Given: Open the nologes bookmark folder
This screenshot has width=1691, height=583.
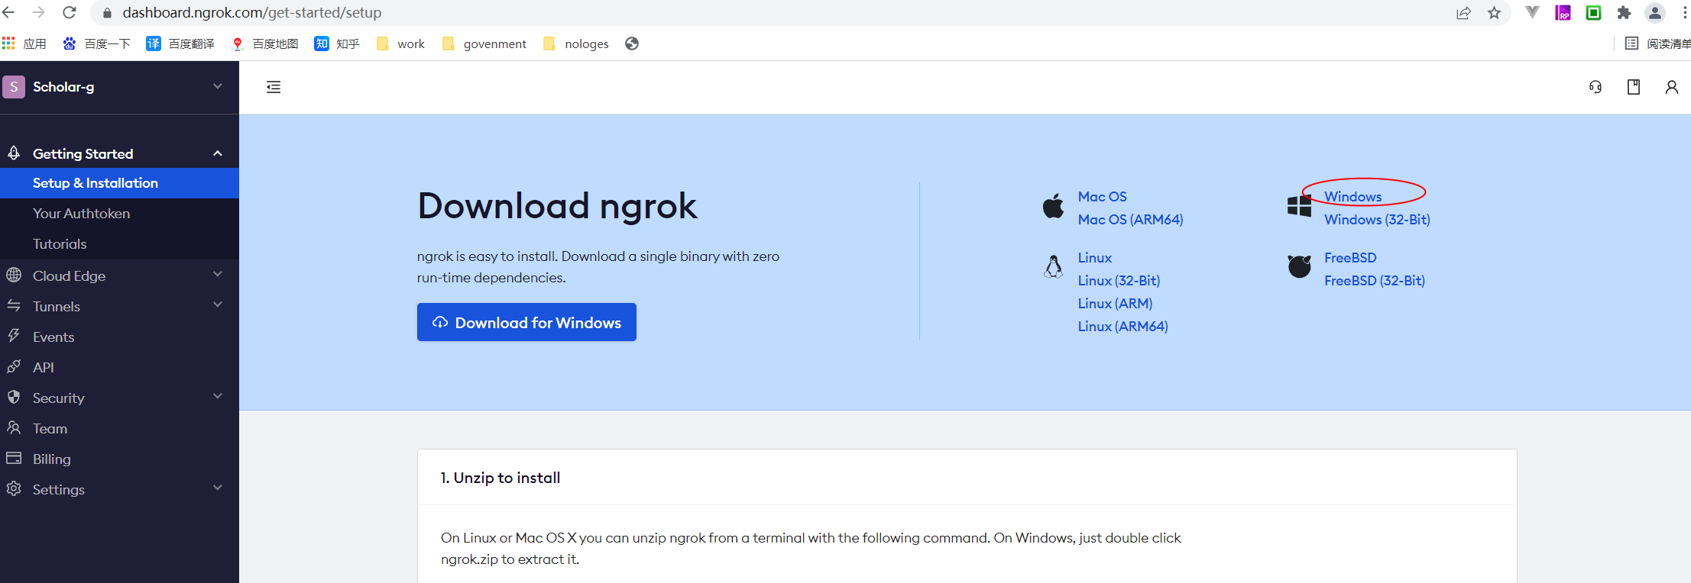Looking at the screenshot, I should pos(576,43).
